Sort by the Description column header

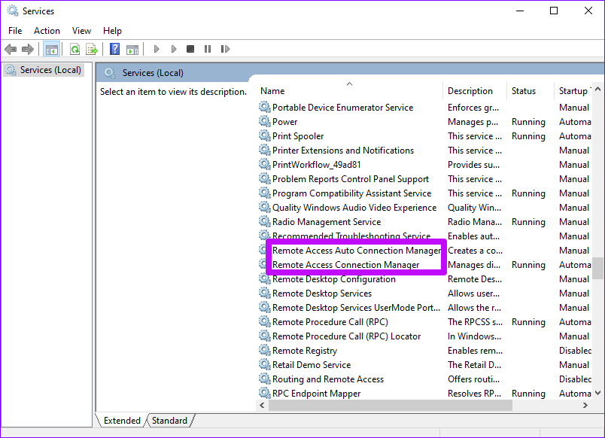click(x=475, y=91)
